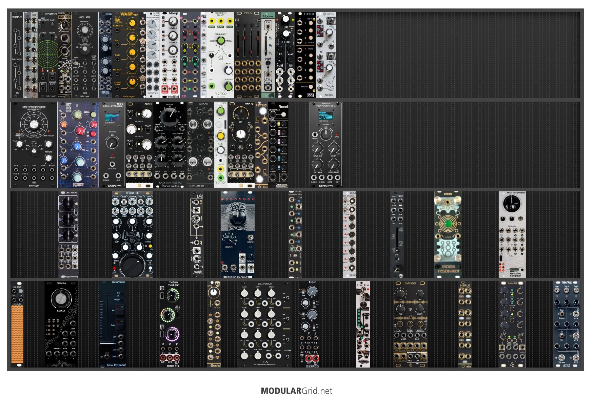This screenshot has width=594, height=398.
Task: Select the 3x MIA module
Action: (68, 235)
